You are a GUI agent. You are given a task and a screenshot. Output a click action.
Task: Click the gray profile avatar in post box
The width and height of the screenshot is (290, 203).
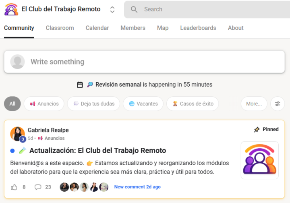[x=17, y=62]
